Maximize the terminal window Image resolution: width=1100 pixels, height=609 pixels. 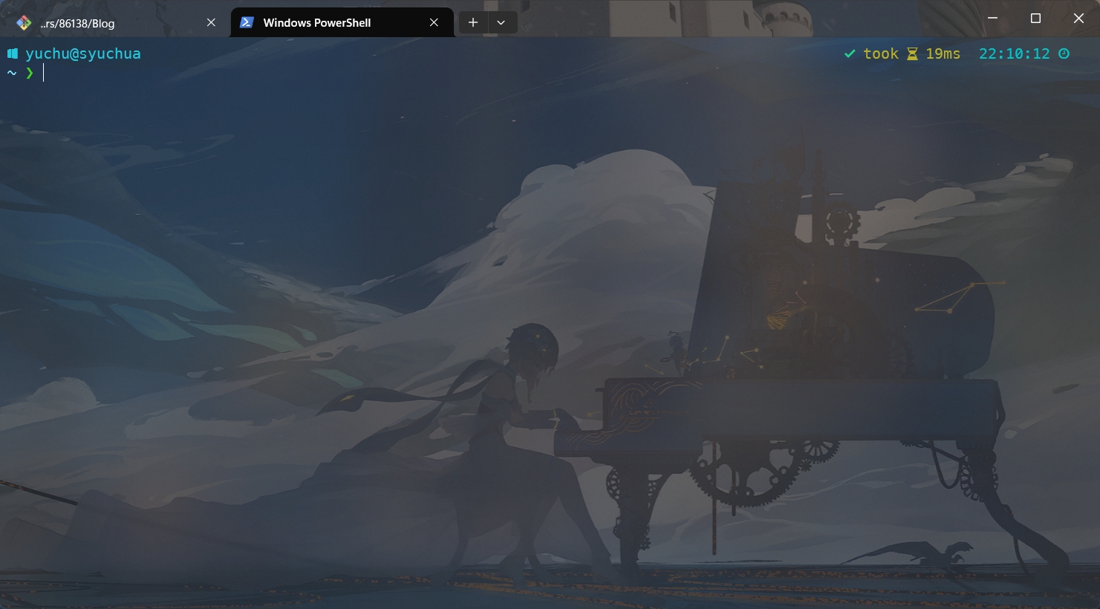pos(1035,19)
